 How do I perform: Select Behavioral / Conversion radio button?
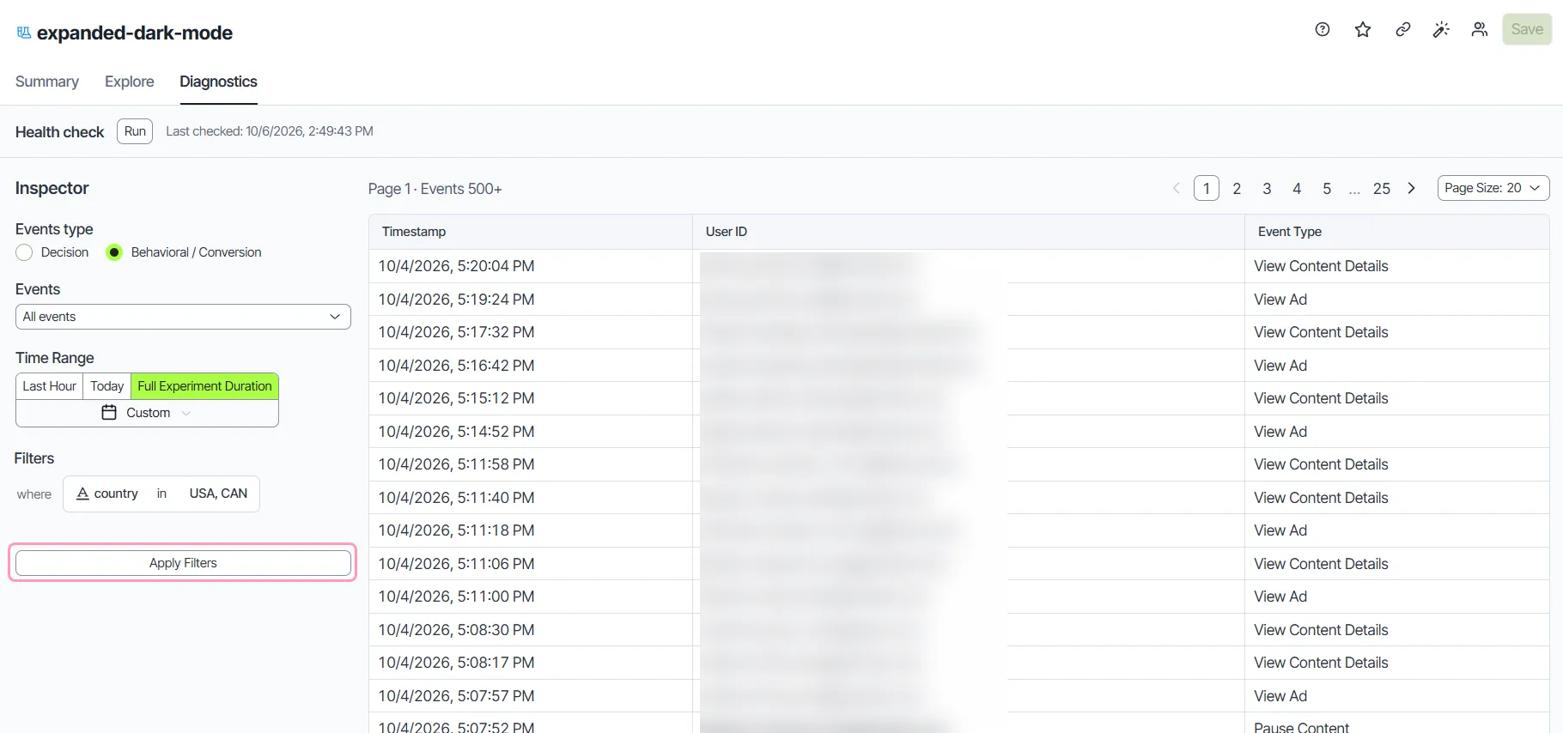(114, 252)
